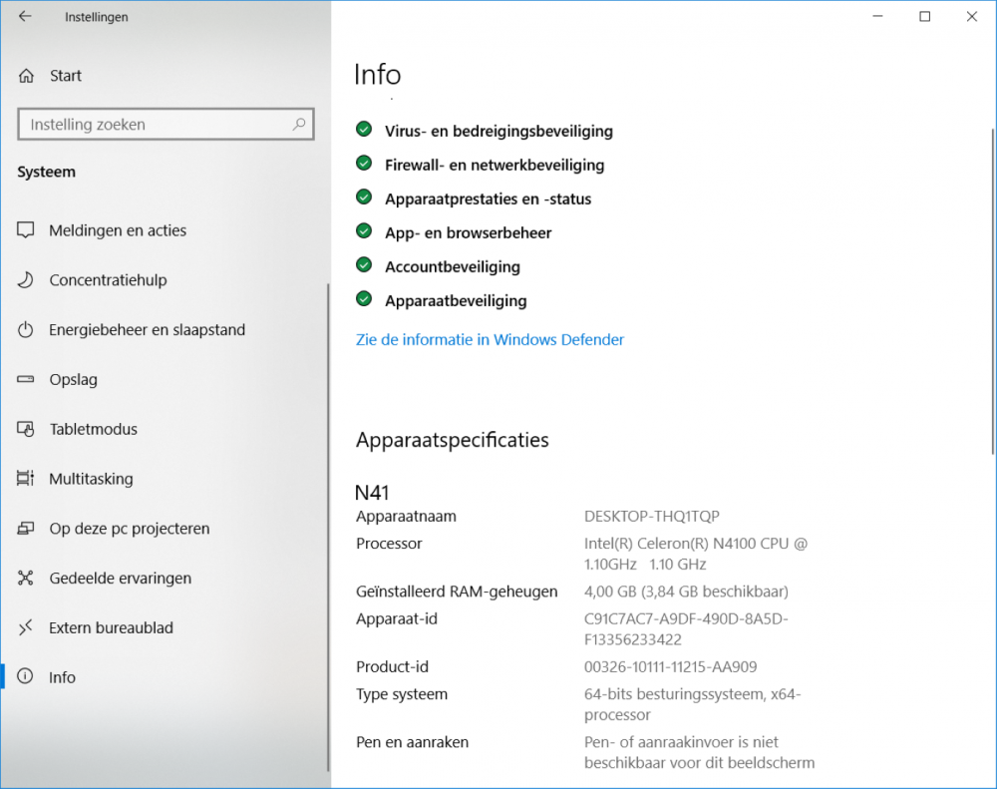Click the Start home icon
997x789 pixels.
(x=27, y=76)
